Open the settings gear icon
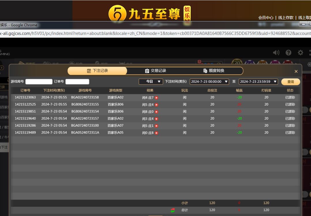The width and height of the screenshot is (311, 216). click(300, 52)
